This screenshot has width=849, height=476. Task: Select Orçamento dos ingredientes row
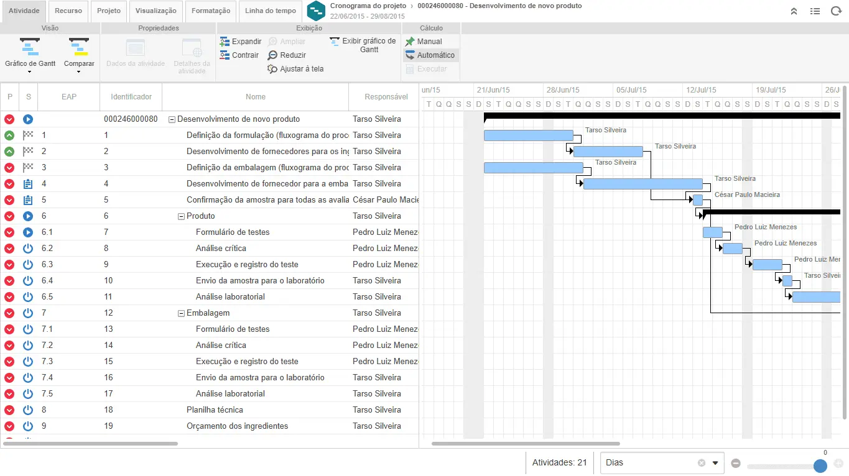pyautogui.click(x=210, y=426)
